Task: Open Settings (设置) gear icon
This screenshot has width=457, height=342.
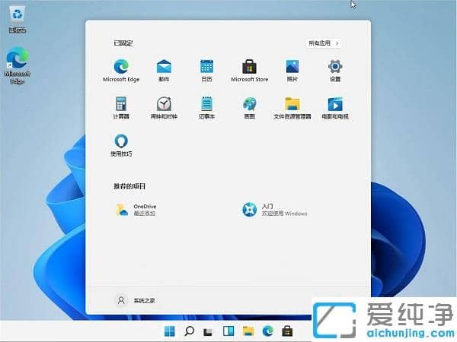Action: click(335, 71)
